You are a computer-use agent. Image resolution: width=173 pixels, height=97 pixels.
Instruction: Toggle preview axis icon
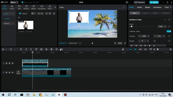(x=145, y=49)
